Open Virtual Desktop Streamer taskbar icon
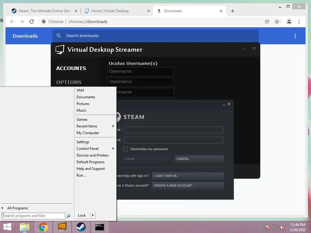311x233 pixels. pyautogui.click(x=62, y=227)
